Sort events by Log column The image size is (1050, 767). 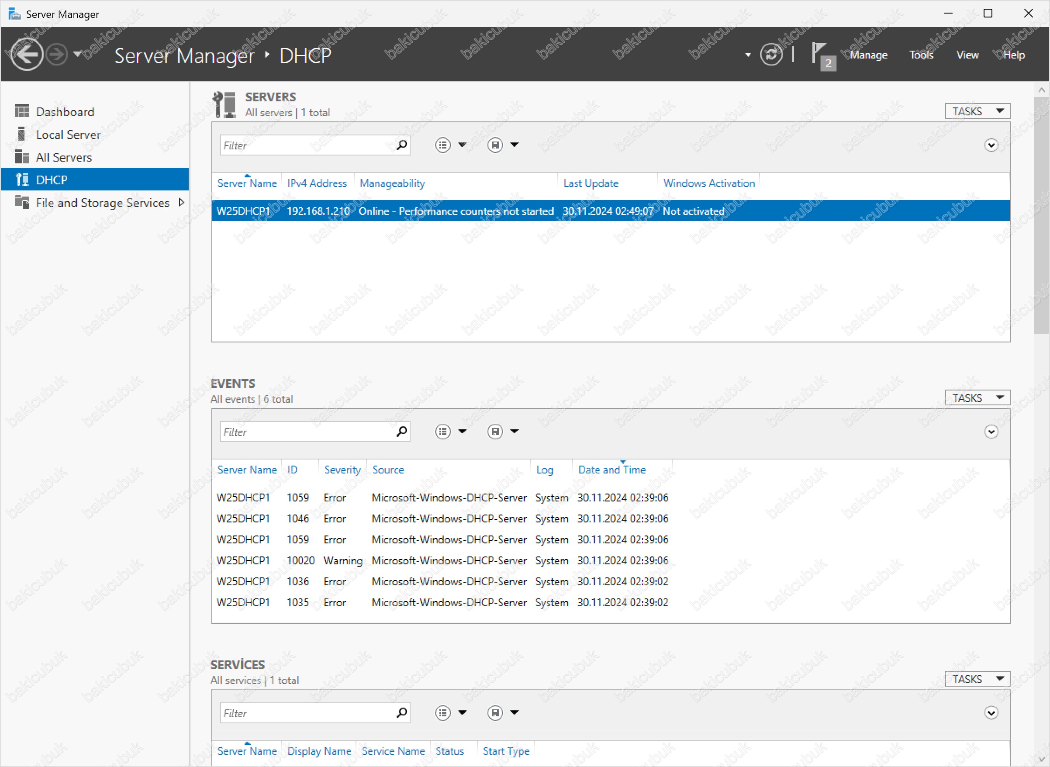click(545, 470)
